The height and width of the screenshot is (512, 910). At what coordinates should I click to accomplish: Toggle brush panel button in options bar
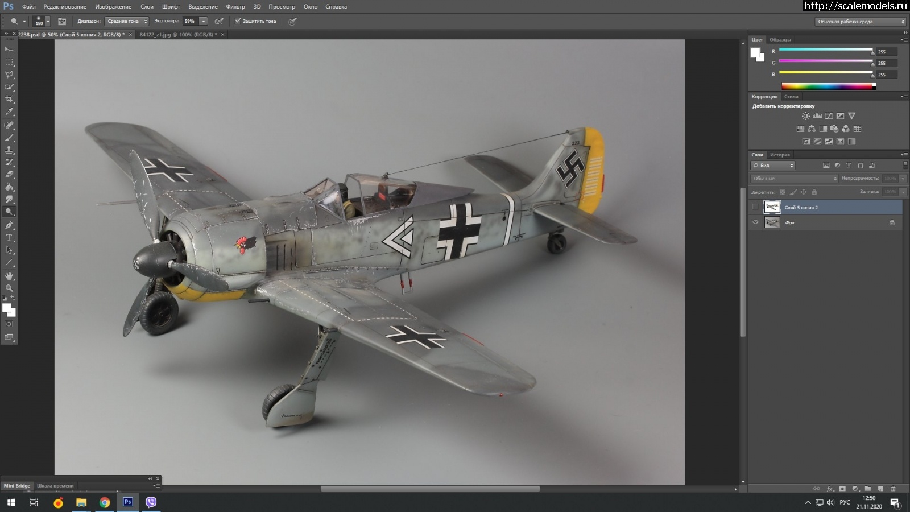62,21
